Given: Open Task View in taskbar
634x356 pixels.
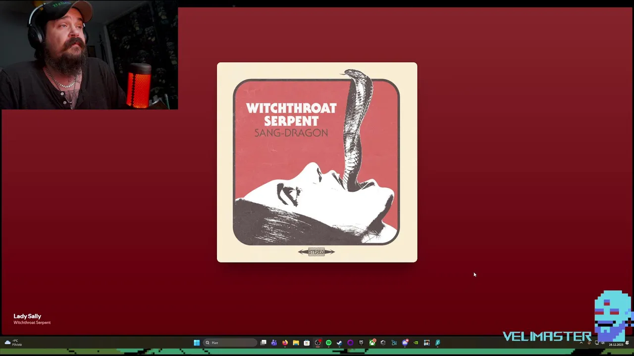Looking at the screenshot, I should coord(264,343).
